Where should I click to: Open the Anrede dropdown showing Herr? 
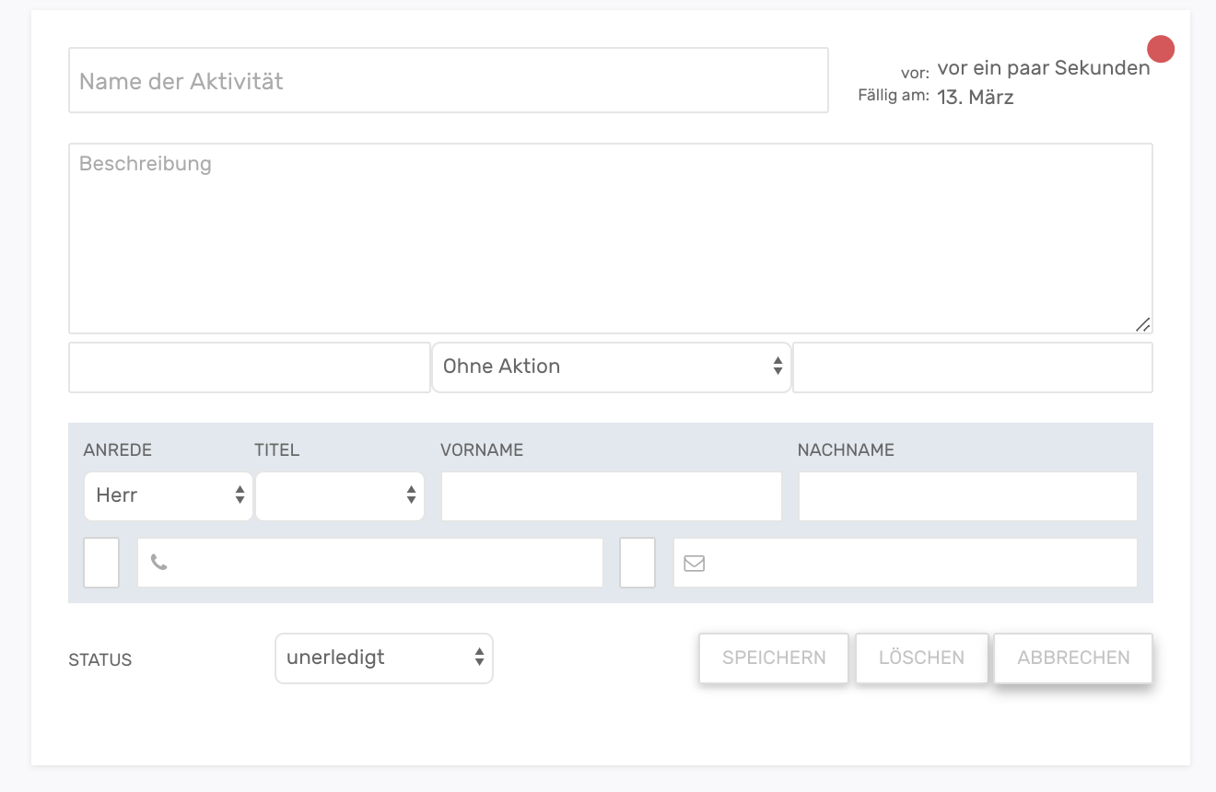pyautogui.click(x=168, y=495)
